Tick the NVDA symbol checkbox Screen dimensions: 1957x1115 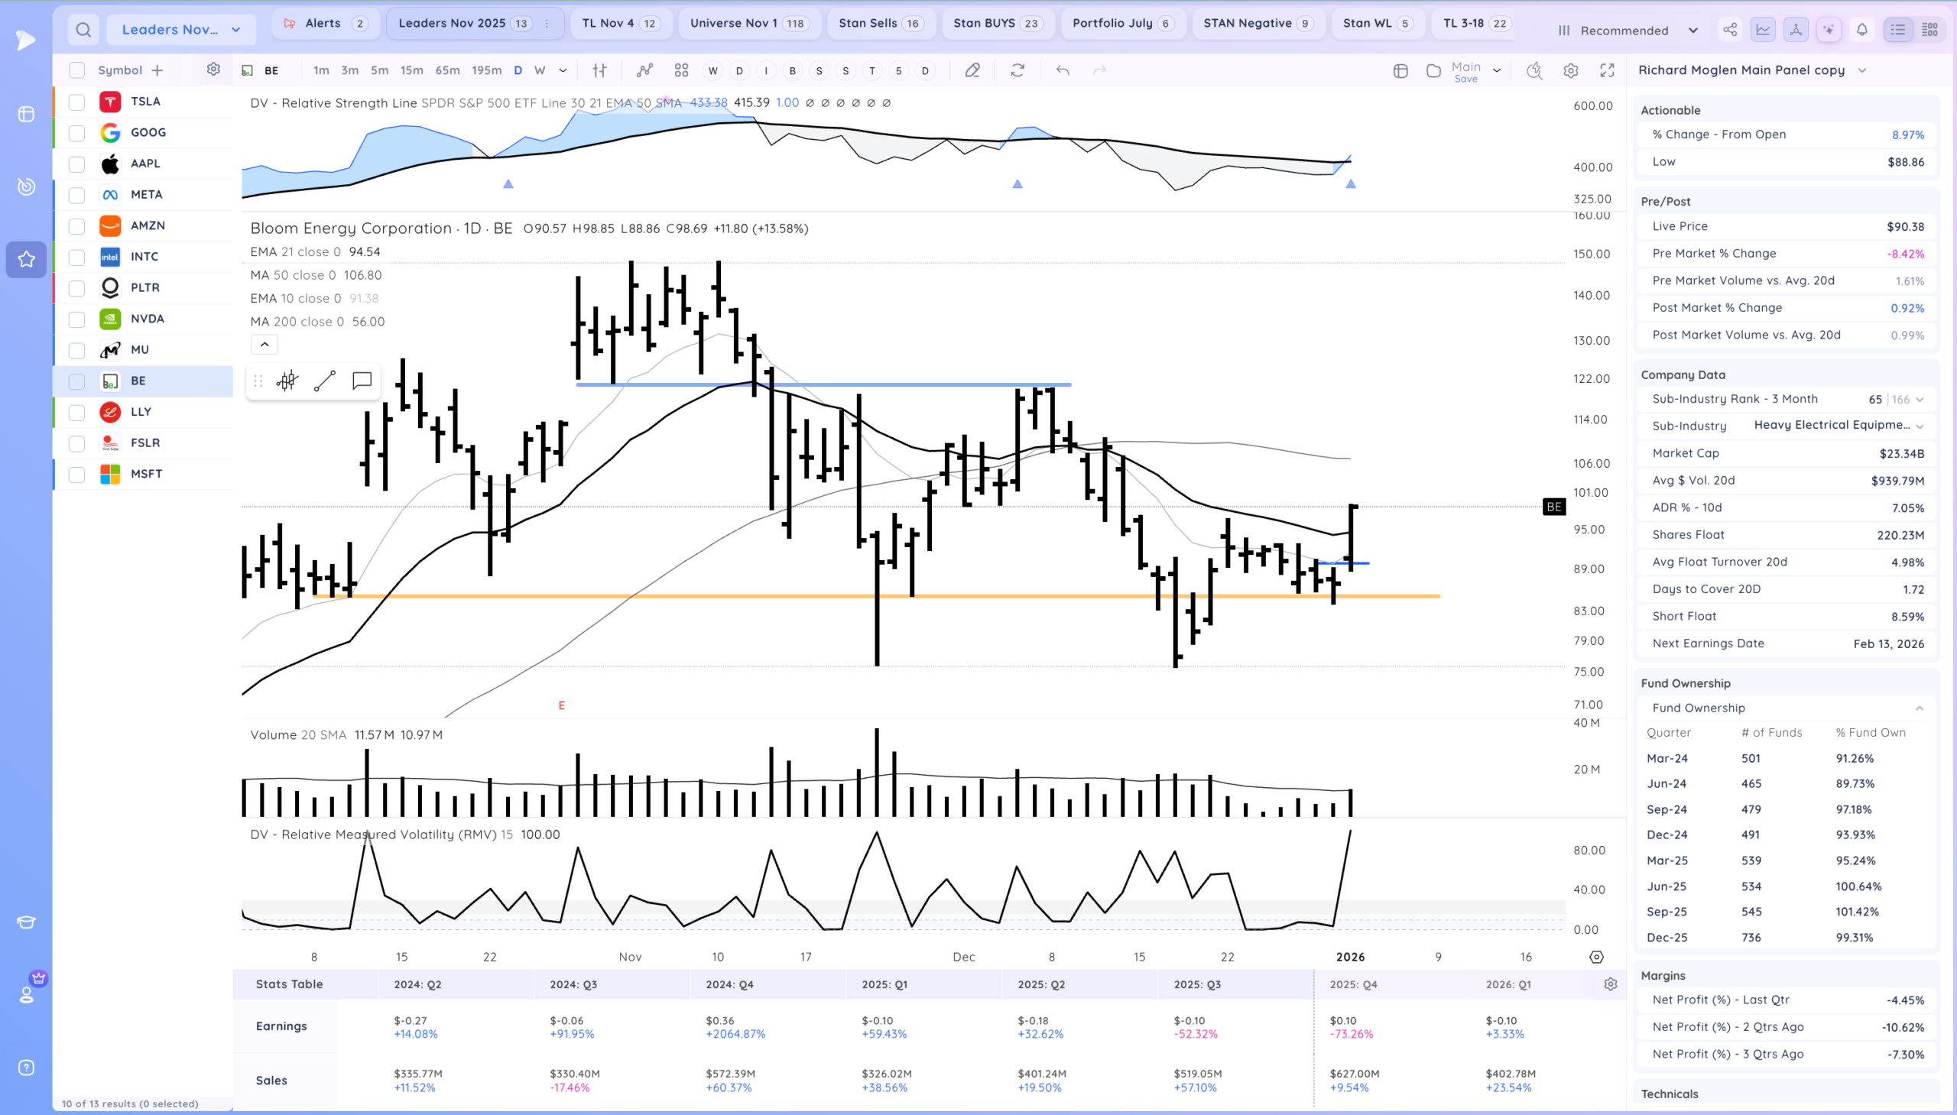[x=76, y=319]
